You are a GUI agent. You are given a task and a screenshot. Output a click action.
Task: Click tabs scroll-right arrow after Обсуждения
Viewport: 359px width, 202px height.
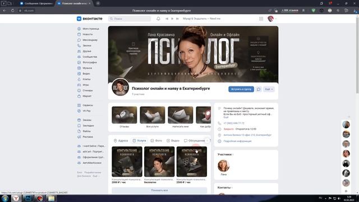click(207, 141)
